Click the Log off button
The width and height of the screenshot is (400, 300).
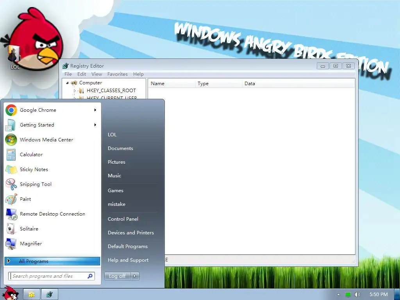click(x=117, y=276)
